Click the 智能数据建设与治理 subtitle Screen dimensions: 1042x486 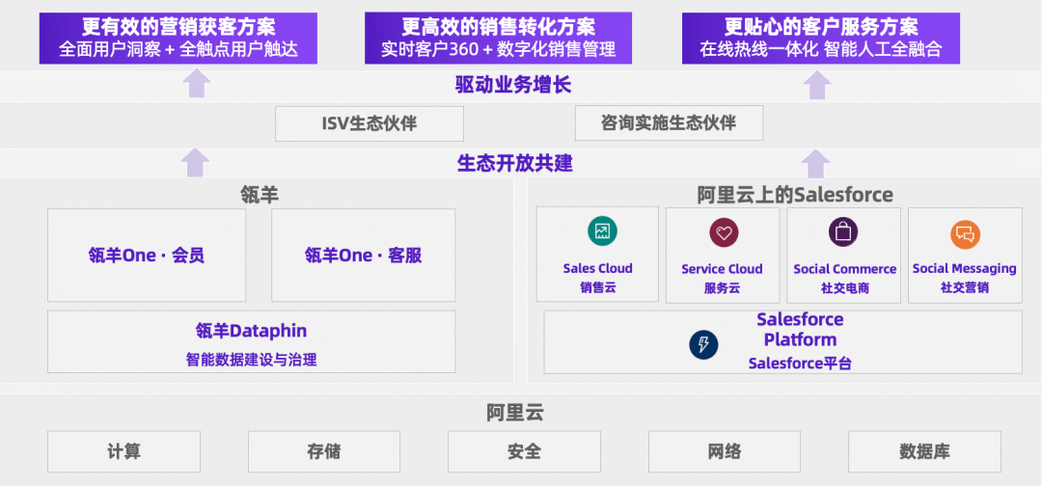[x=251, y=360]
